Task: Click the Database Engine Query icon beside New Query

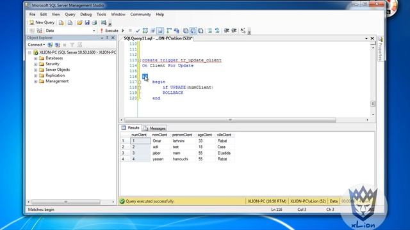Action: click(61, 23)
